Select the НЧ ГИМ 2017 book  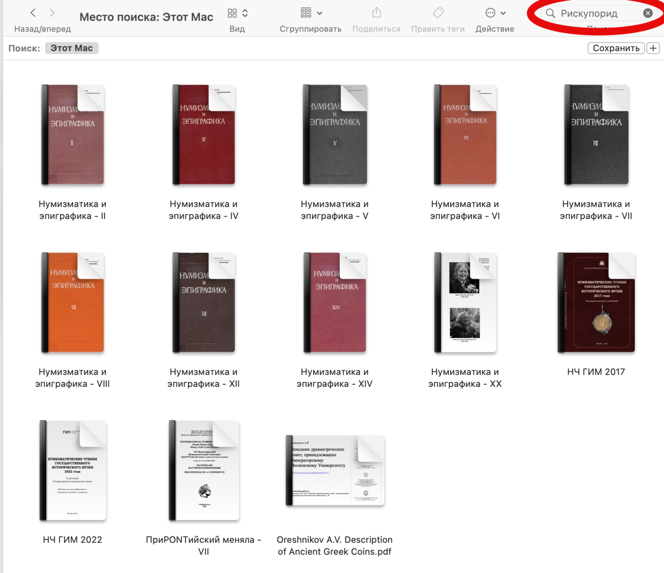596,302
